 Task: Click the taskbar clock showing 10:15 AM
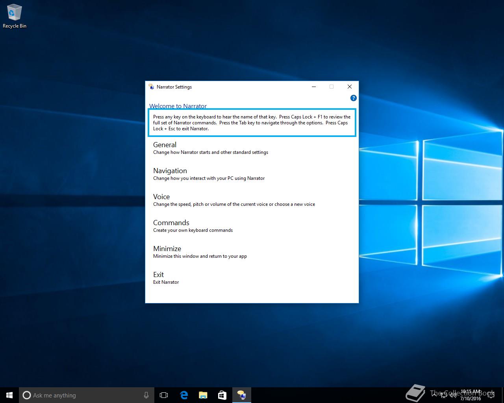point(471,395)
